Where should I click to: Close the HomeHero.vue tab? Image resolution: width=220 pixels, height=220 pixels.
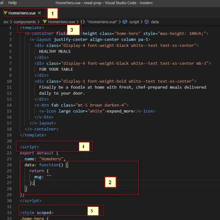click(39, 13)
